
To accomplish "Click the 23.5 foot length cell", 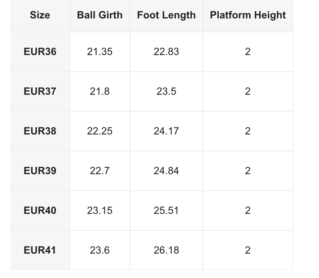I will pyautogui.click(x=166, y=91).
